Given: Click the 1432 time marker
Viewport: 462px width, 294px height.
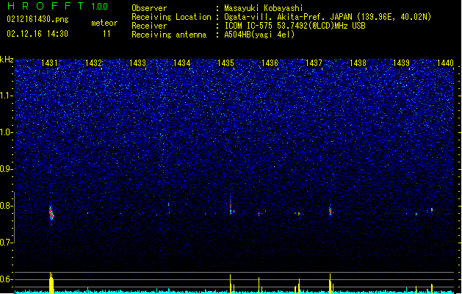Looking at the screenshot, I should pyautogui.click(x=93, y=63).
